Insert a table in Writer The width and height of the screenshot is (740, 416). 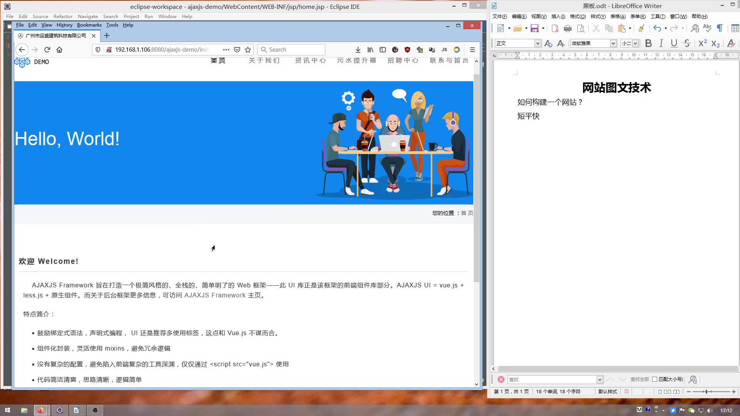click(735, 28)
